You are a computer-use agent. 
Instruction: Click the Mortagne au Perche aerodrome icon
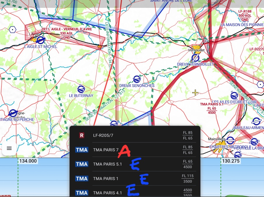(13, 113)
